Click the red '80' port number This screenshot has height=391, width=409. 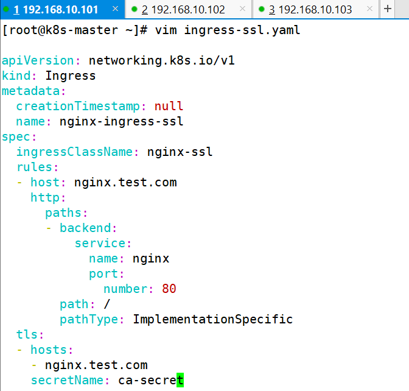169,289
